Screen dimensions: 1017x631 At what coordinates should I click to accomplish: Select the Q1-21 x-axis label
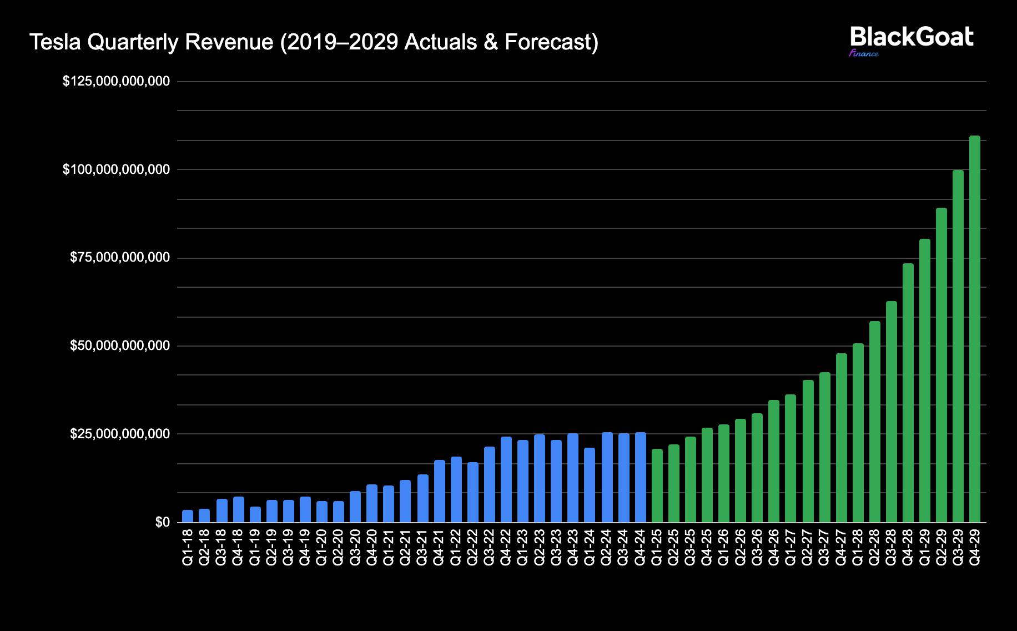(389, 547)
